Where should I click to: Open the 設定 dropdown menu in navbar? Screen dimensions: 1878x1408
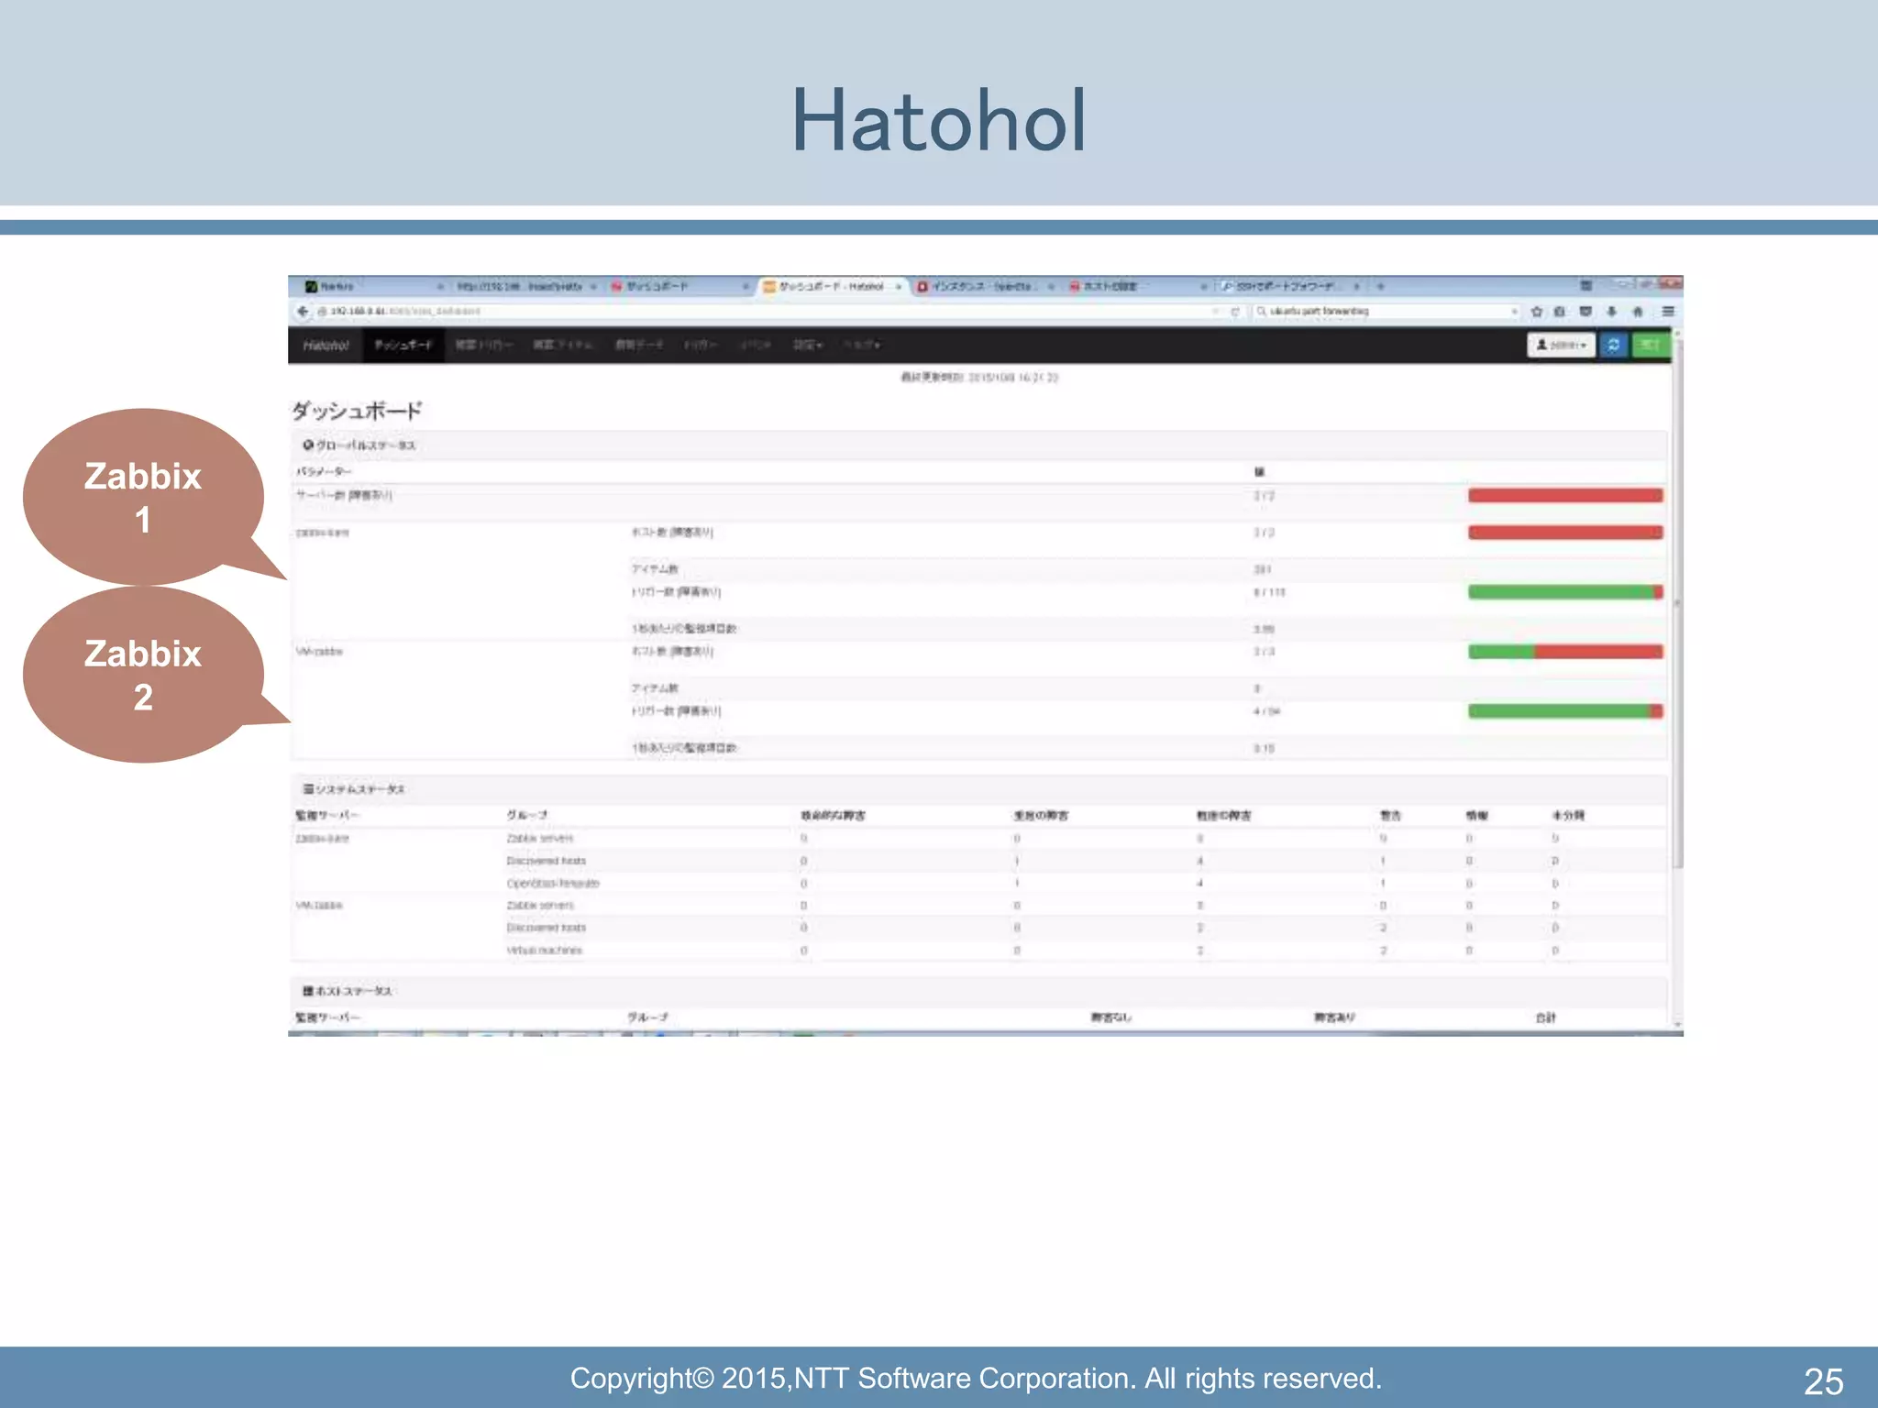tap(808, 345)
